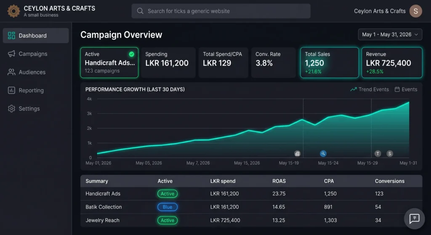Select the Spending LKR 161,200 card
Screen dimensions: 431x235
168,63
